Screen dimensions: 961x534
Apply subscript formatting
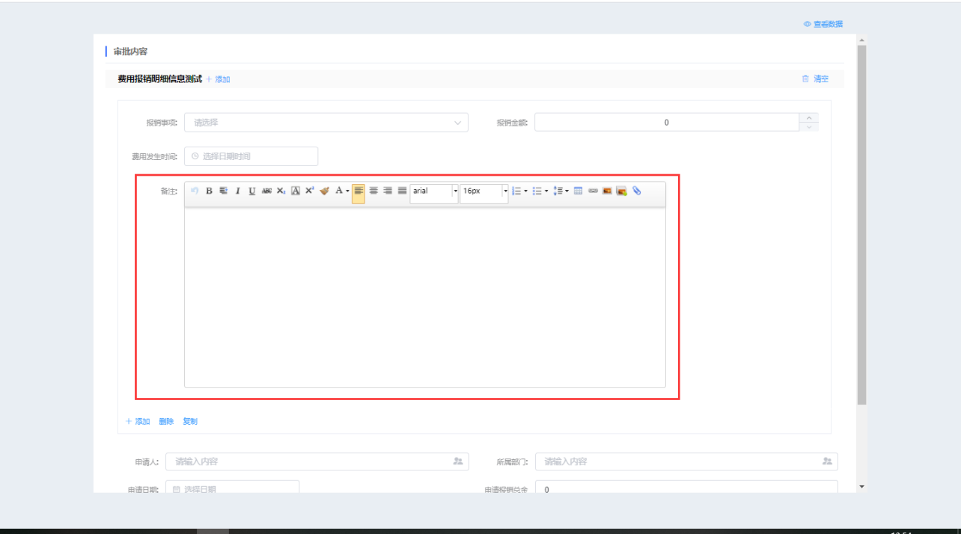point(281,191)
